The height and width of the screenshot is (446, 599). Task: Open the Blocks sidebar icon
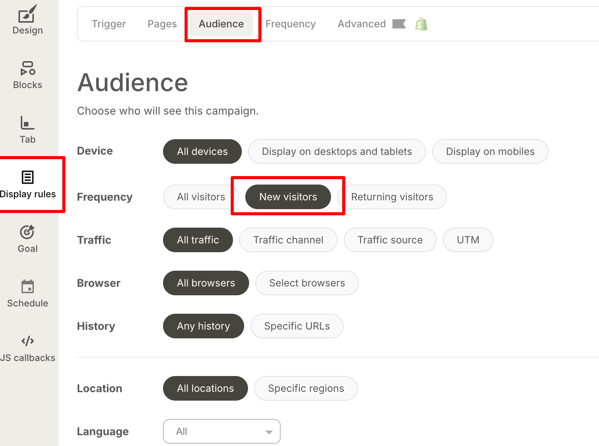click(x=27, y=69)
